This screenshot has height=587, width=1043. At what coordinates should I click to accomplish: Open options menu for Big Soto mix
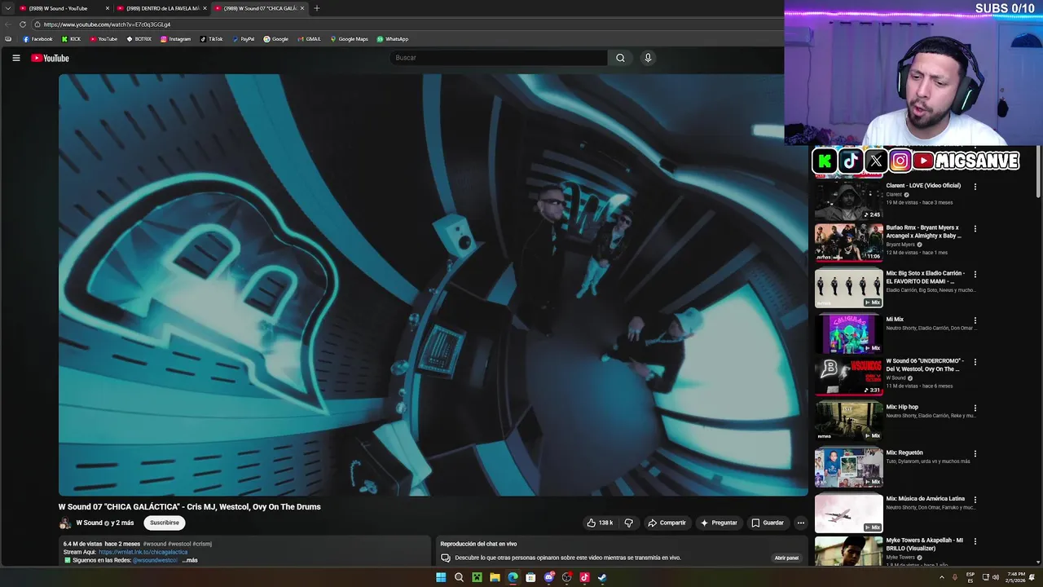click(975, 275)
